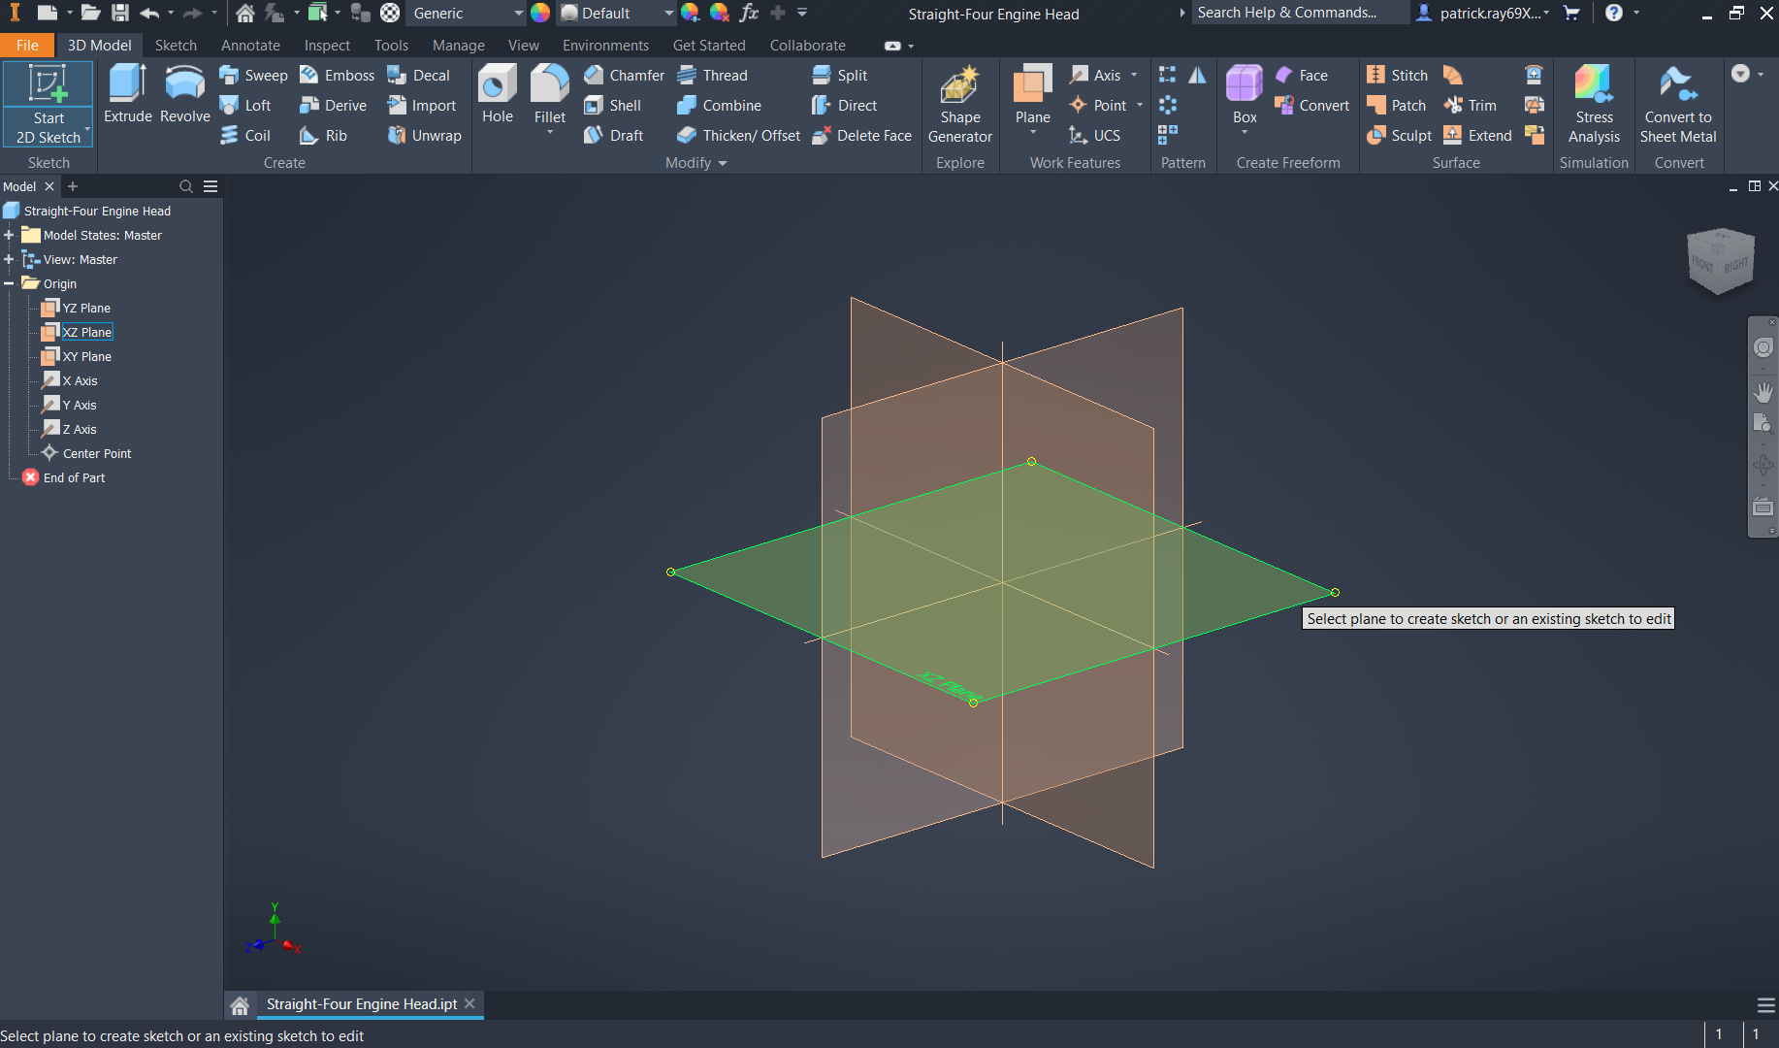Switch to the Inspect ribbon tab
The image size is (1779, 1048).
[x=327, y=46]
